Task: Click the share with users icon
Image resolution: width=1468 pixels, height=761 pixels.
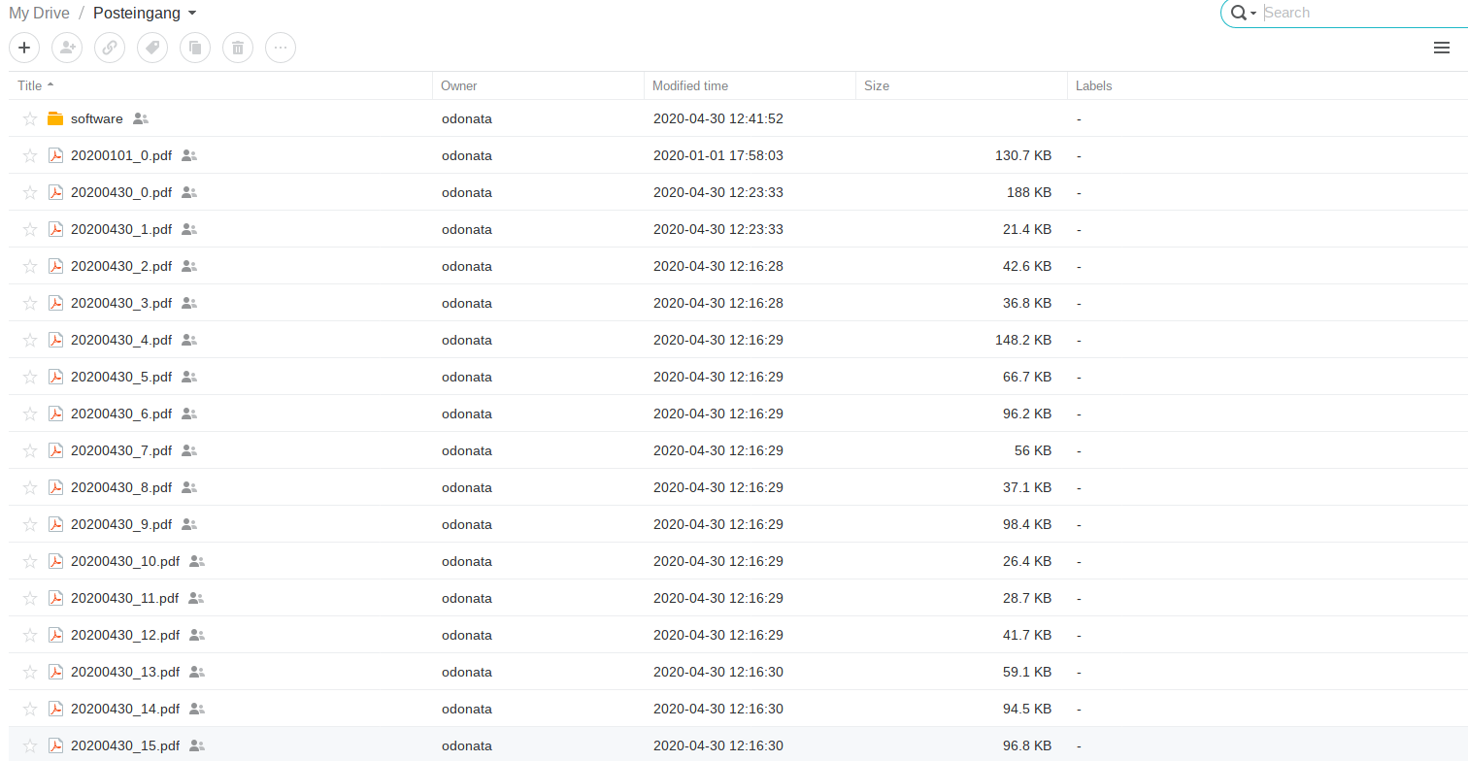Action: click(x=67, y=47)
